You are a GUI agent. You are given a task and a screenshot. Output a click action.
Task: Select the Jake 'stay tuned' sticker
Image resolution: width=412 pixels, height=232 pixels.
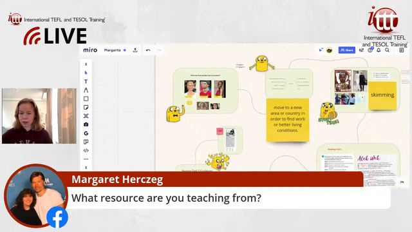pyautogui.click(x=328, y=113)
